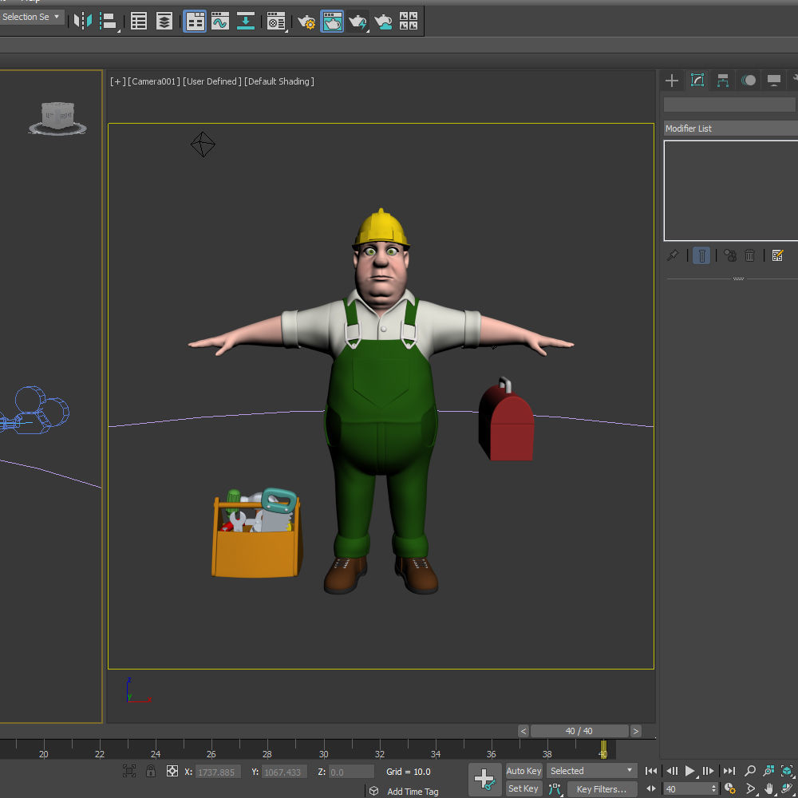
Task: Open Configure Modifier Sets icon
Action: (x=777, y=255)
